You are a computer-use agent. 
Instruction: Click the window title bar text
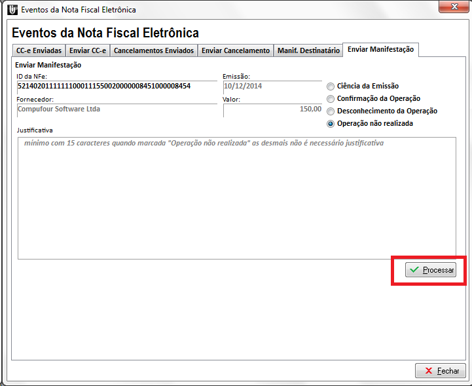79,10
